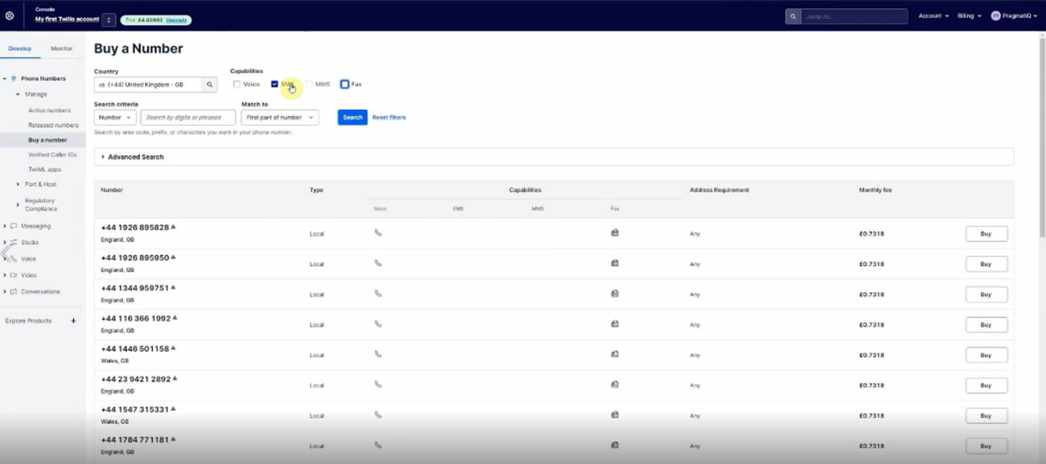Switch to the Monitor tab
The image size is (1046, 464).
coord(62,49)
